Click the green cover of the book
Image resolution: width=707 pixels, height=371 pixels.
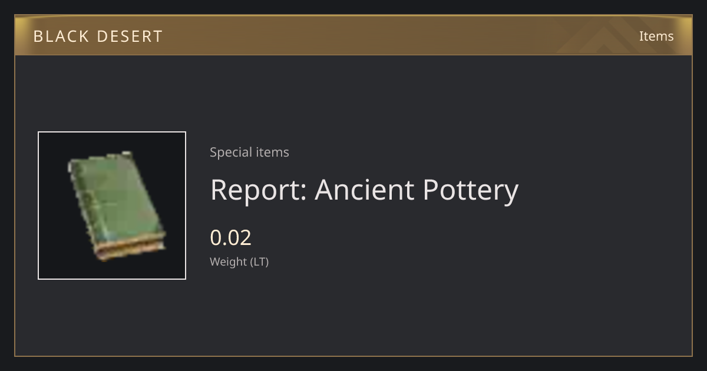[115, 197]
